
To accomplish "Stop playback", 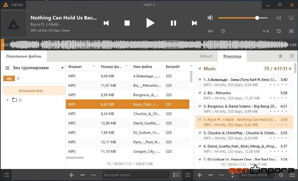I will point(127,23).
